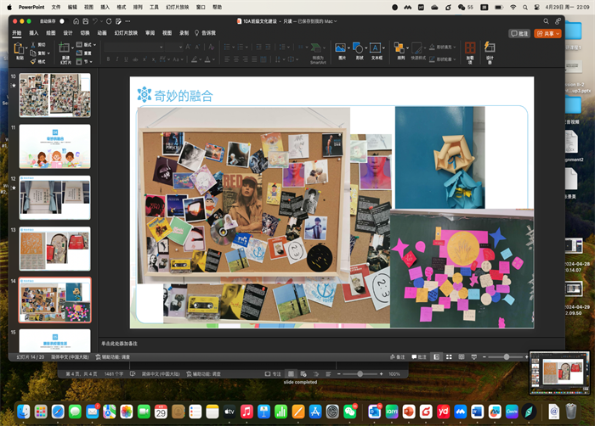Click the Home icon in title bar
The image size is (595, 426).
(76, 21)
